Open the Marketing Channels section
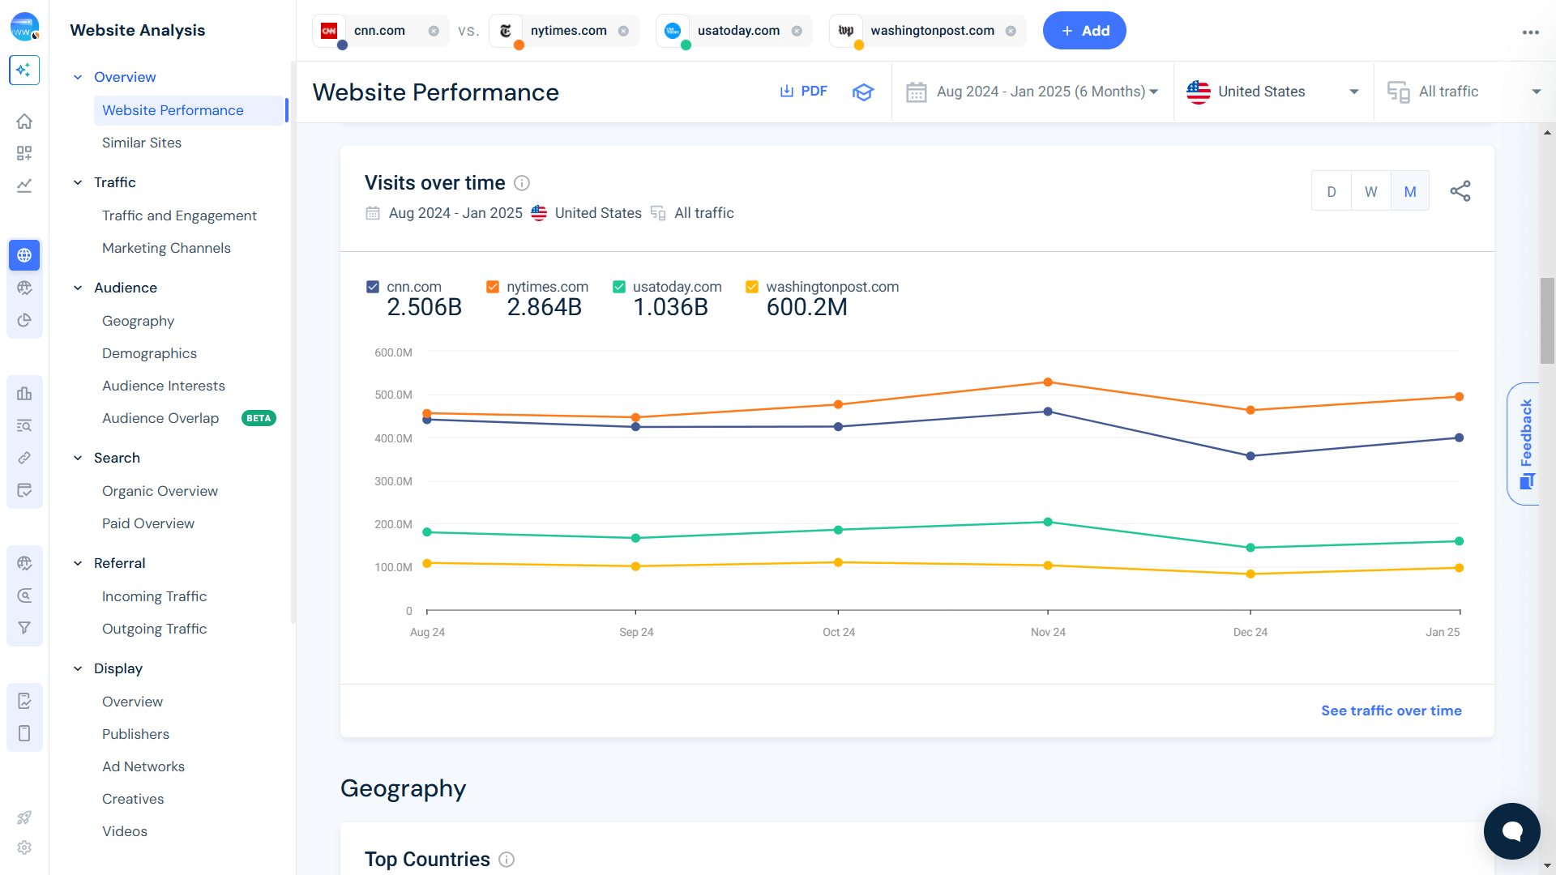1556x875 pixels. (x=166, y=248)
